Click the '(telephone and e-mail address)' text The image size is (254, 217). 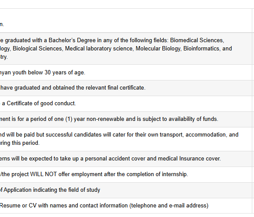coord(169,206)
